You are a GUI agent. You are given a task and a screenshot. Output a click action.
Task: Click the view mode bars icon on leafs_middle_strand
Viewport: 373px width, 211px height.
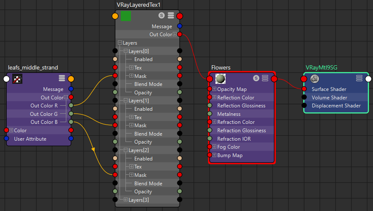pyautogui.click(x=62, y=78)
